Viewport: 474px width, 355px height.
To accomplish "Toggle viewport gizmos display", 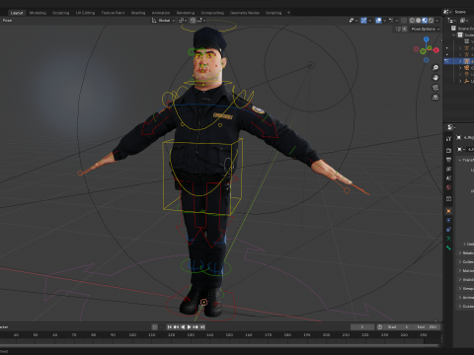I will point(363,21).
